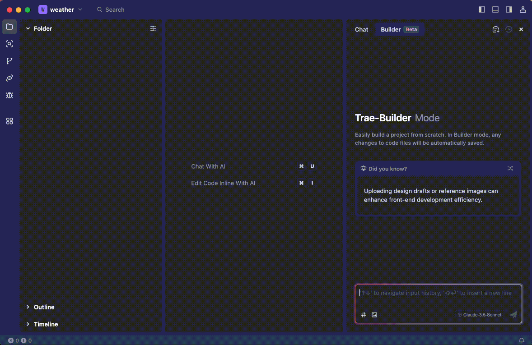Viewport: 532px width, 345px height.
Task: Open the Extensions grid icon
Action: pos(9,121)
